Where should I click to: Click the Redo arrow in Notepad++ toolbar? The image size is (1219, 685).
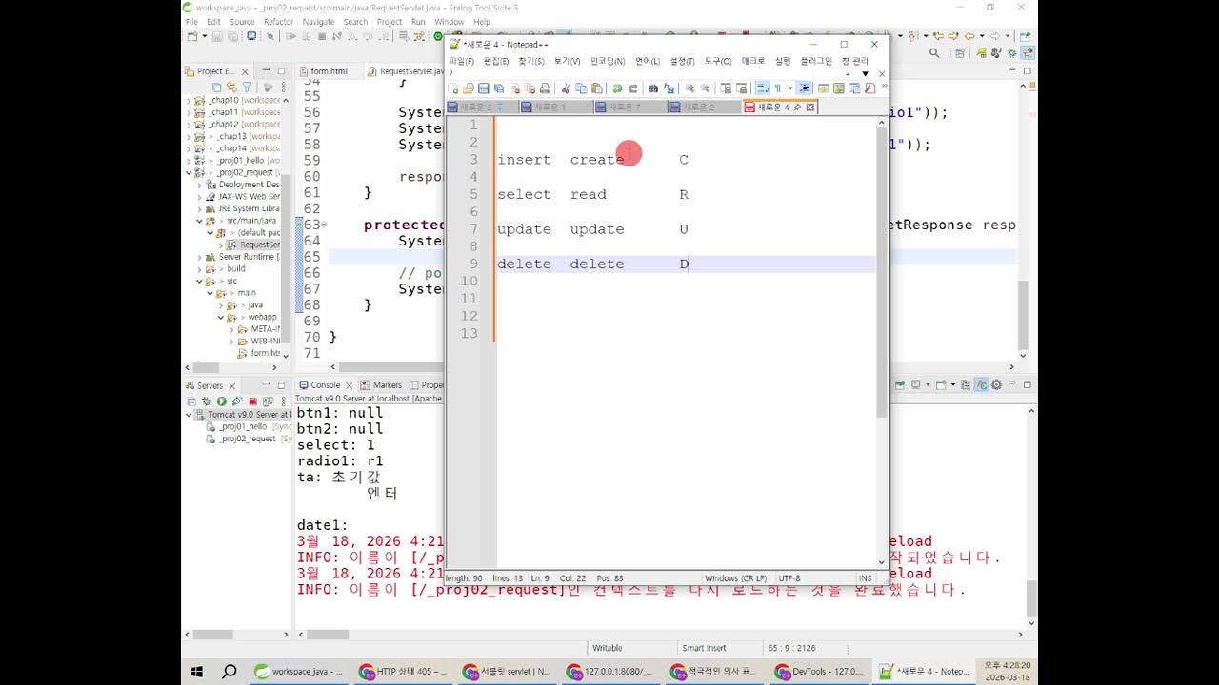632,88
